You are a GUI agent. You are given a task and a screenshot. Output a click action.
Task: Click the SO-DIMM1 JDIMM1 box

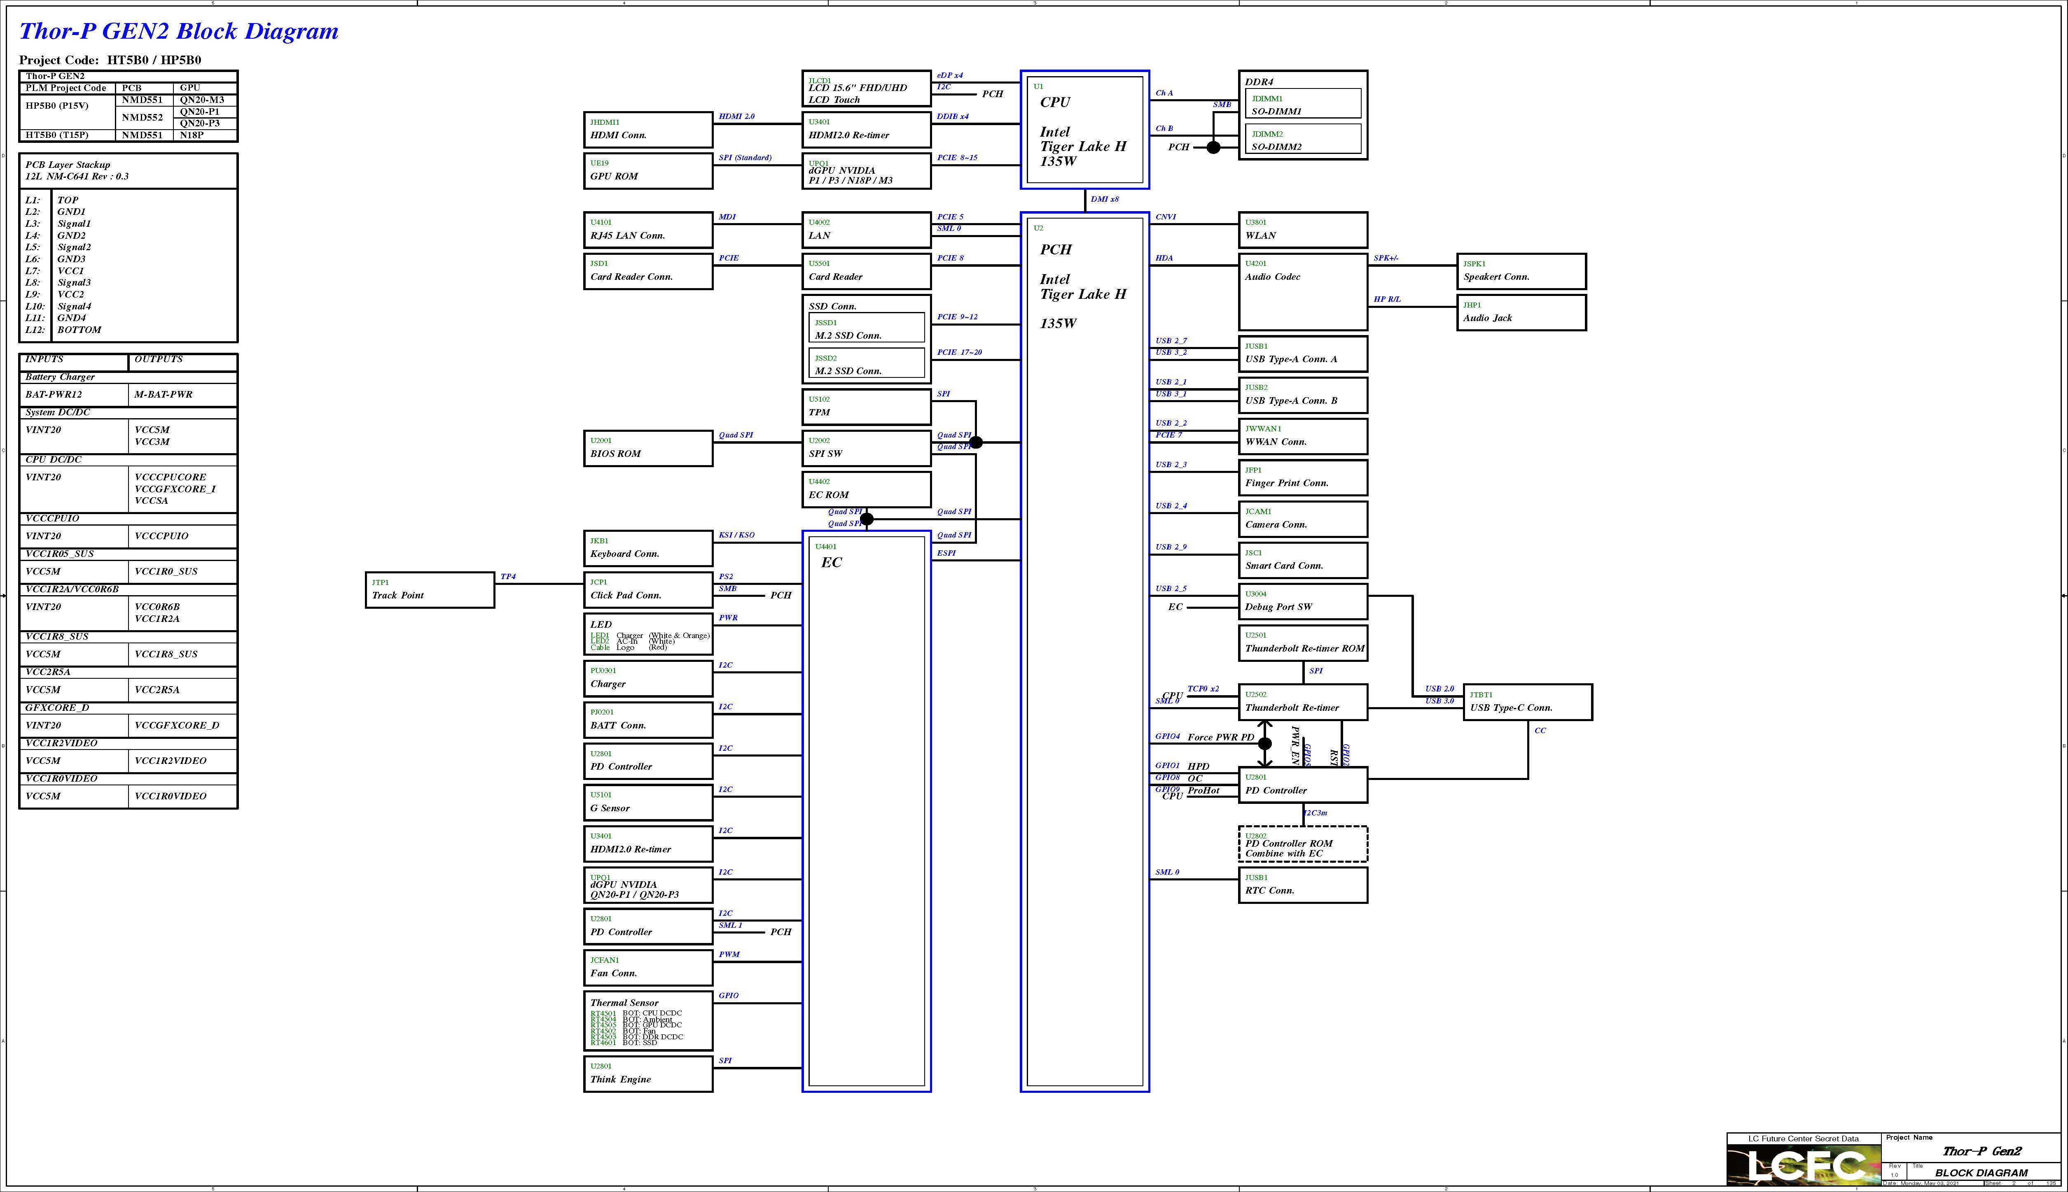1302,104
